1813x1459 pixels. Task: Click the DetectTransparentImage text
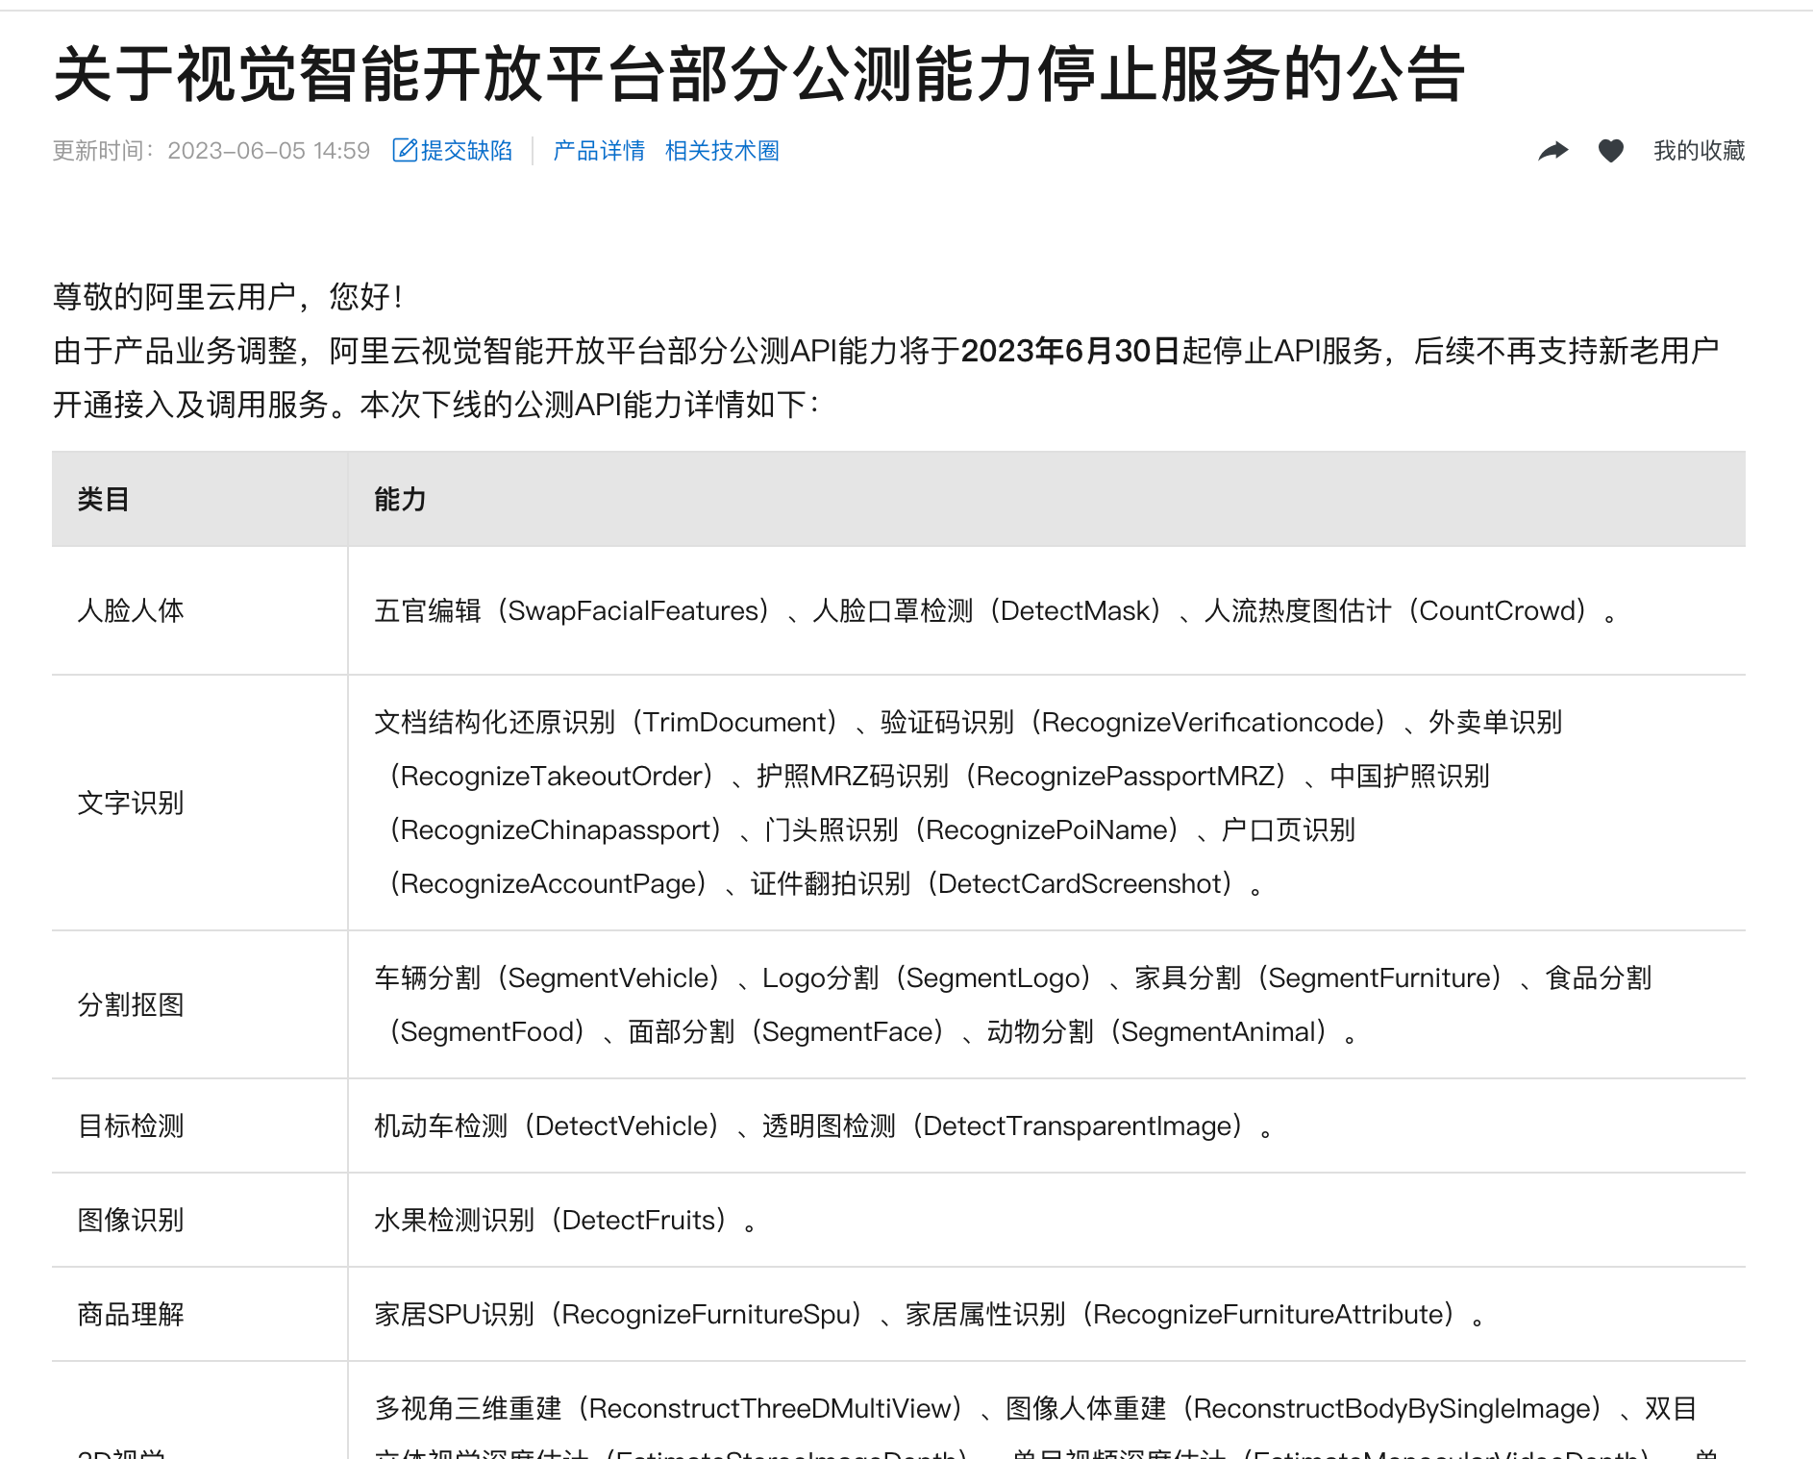tap(1078, 1125)
